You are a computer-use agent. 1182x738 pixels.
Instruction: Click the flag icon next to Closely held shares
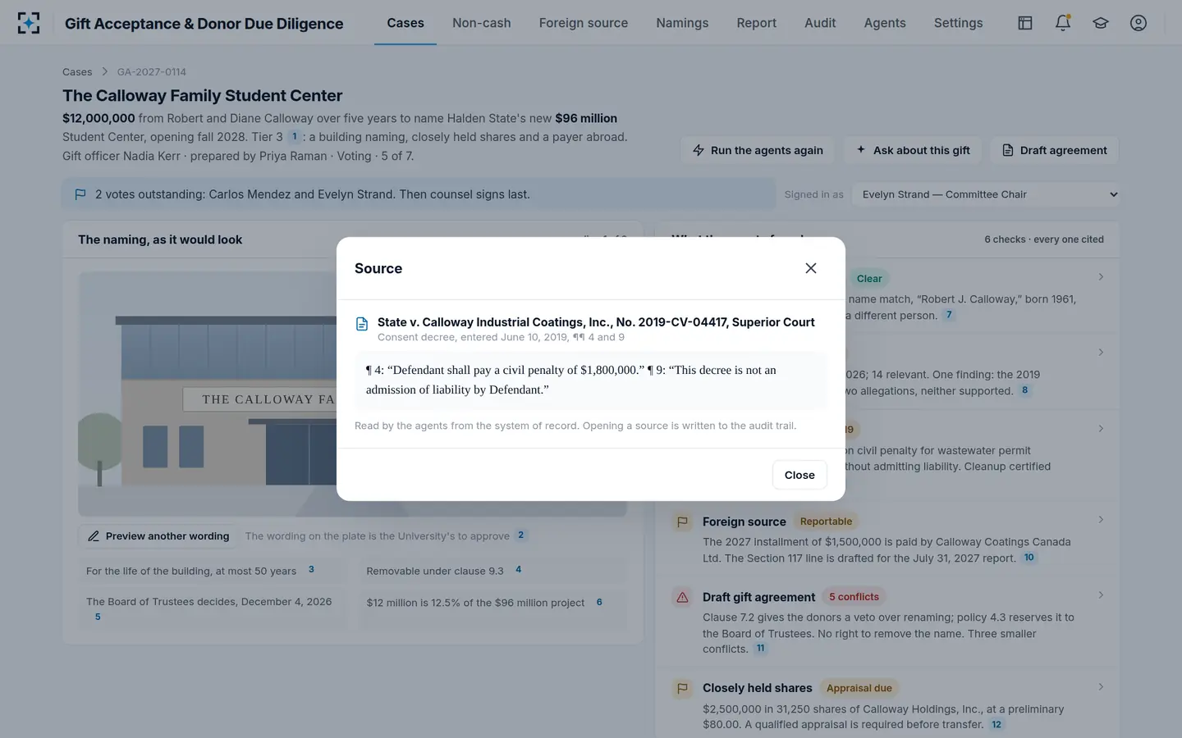point(682,689)
